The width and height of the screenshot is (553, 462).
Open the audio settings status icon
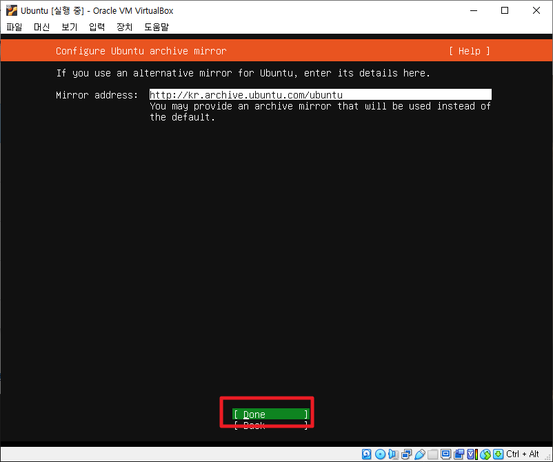point(393,454)
